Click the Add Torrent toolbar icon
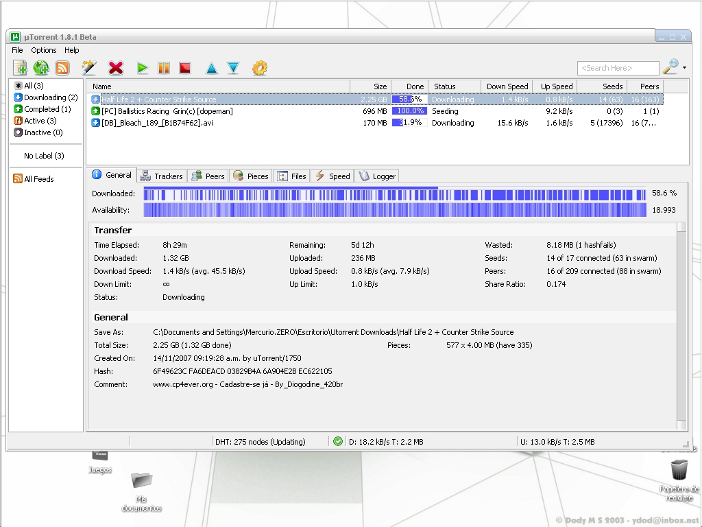The image size is (702, 527). 20,68
